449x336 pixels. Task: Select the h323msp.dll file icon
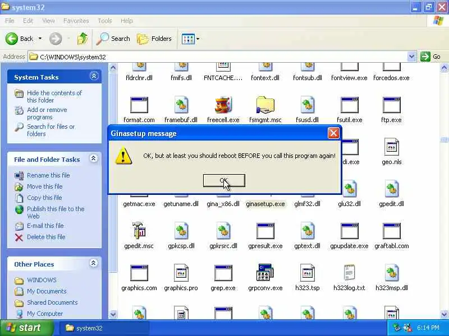click(391, 273)
